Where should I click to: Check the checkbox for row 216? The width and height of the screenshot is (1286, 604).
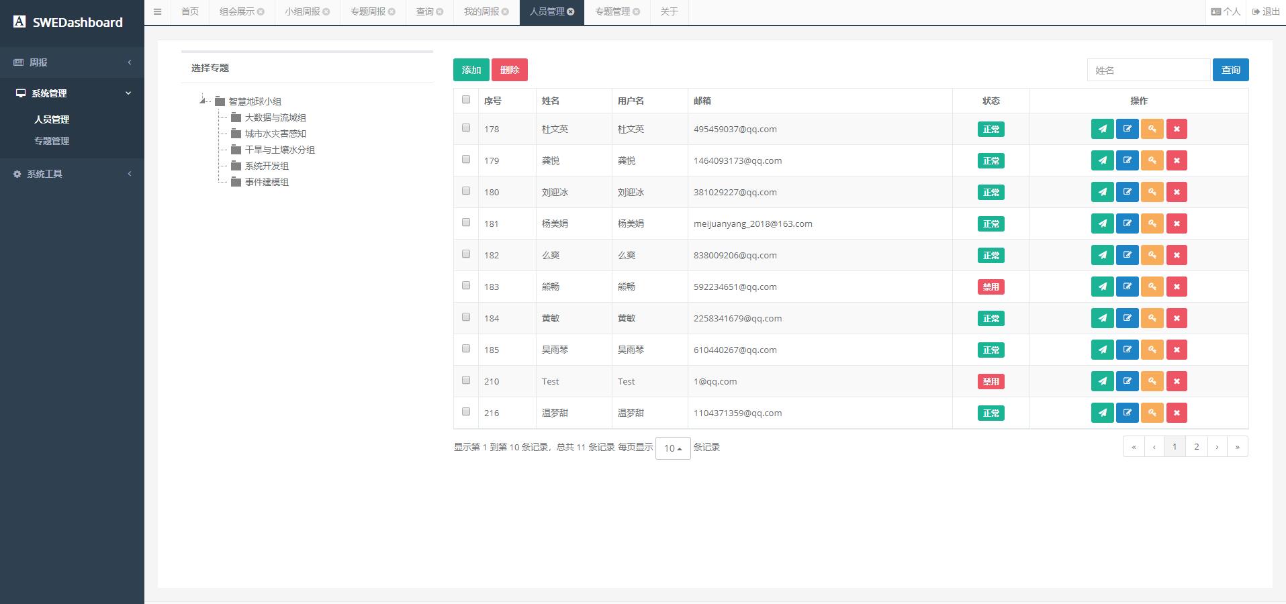(x=466, y=411)
